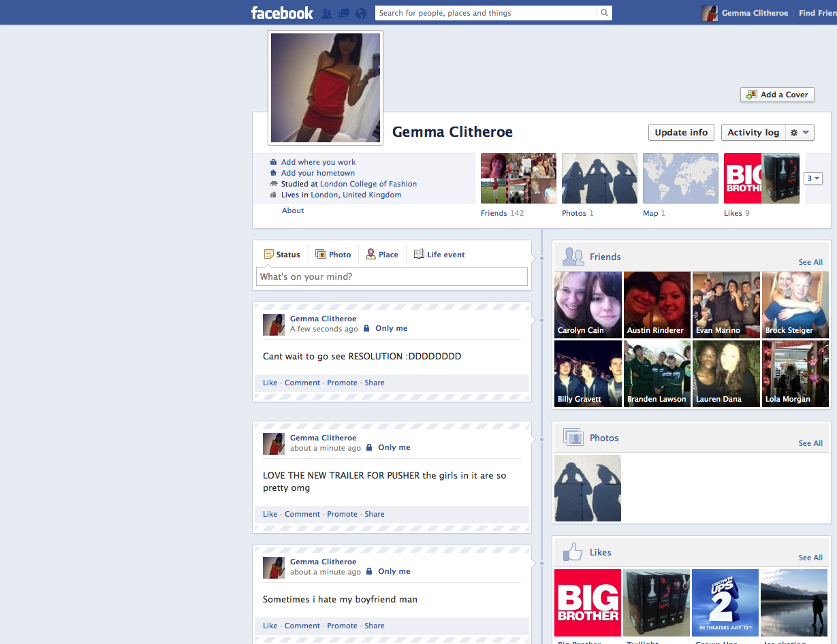Expand the '3' more sections dropdown
Screen dimensions: 837x644
click(x=813, y=178)
